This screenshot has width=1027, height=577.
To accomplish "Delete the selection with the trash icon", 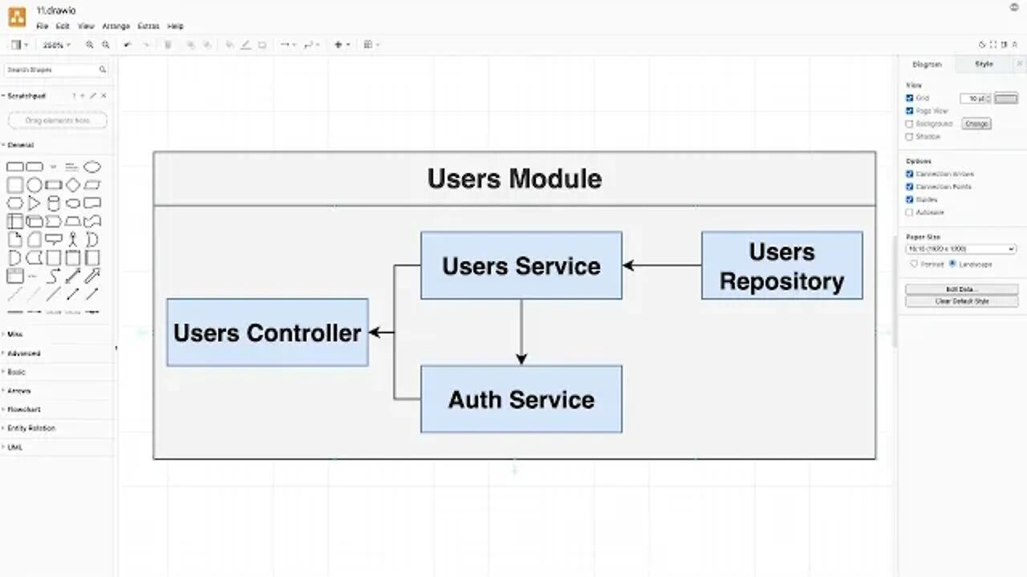I will [168, 45].
